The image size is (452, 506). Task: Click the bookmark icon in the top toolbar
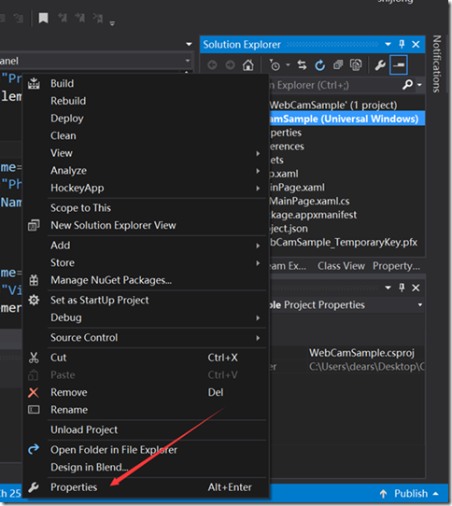(x=43, y=18)
